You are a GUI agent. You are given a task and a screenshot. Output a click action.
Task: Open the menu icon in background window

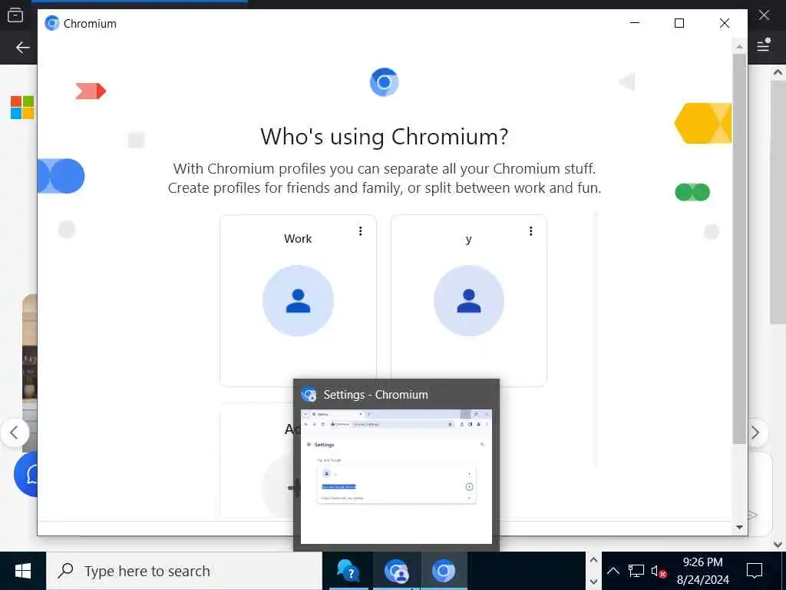tap(764, 45)
